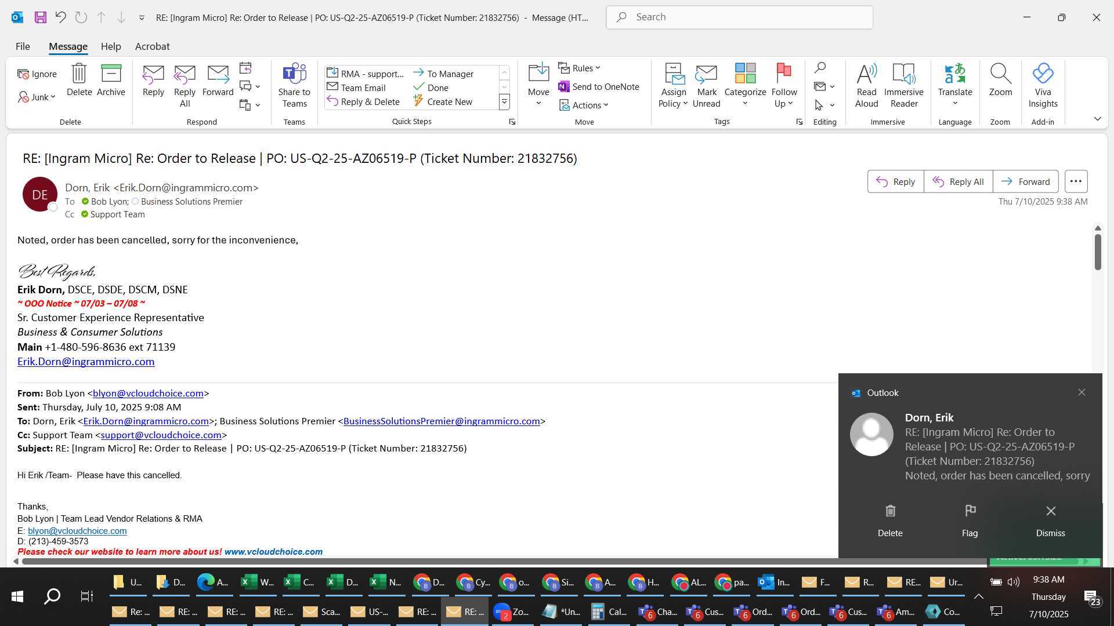Open BusinessSolutionsPremier@ingrammicro.com link

click(x=442, y=421)
